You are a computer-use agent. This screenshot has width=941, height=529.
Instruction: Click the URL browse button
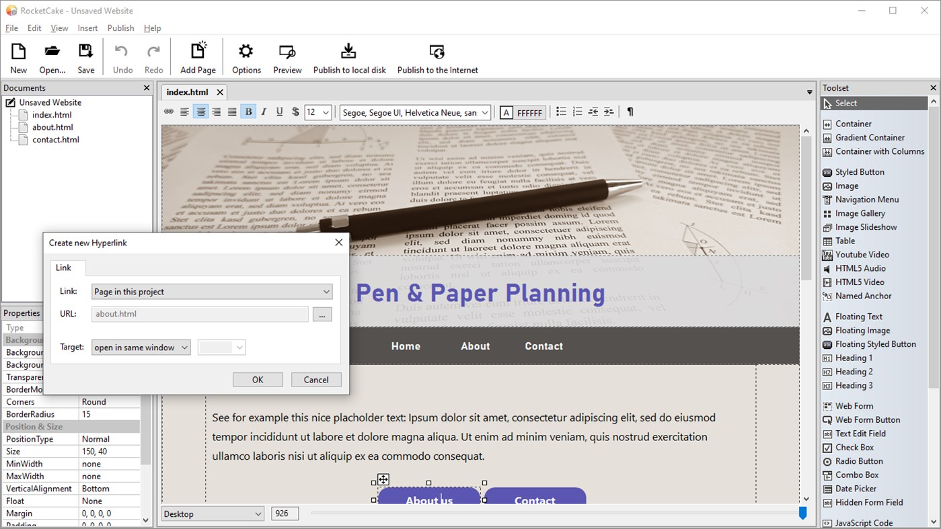click(322, 314)
